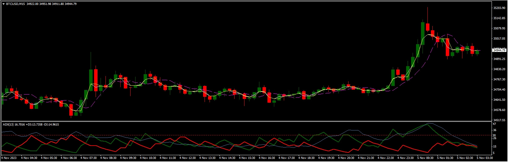Click the 5 Nov 02:30 time label

click(x=465, y=158)
